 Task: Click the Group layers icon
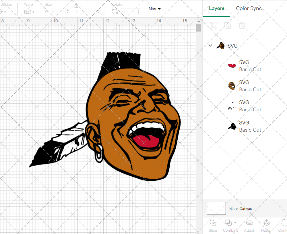[213, 26]
